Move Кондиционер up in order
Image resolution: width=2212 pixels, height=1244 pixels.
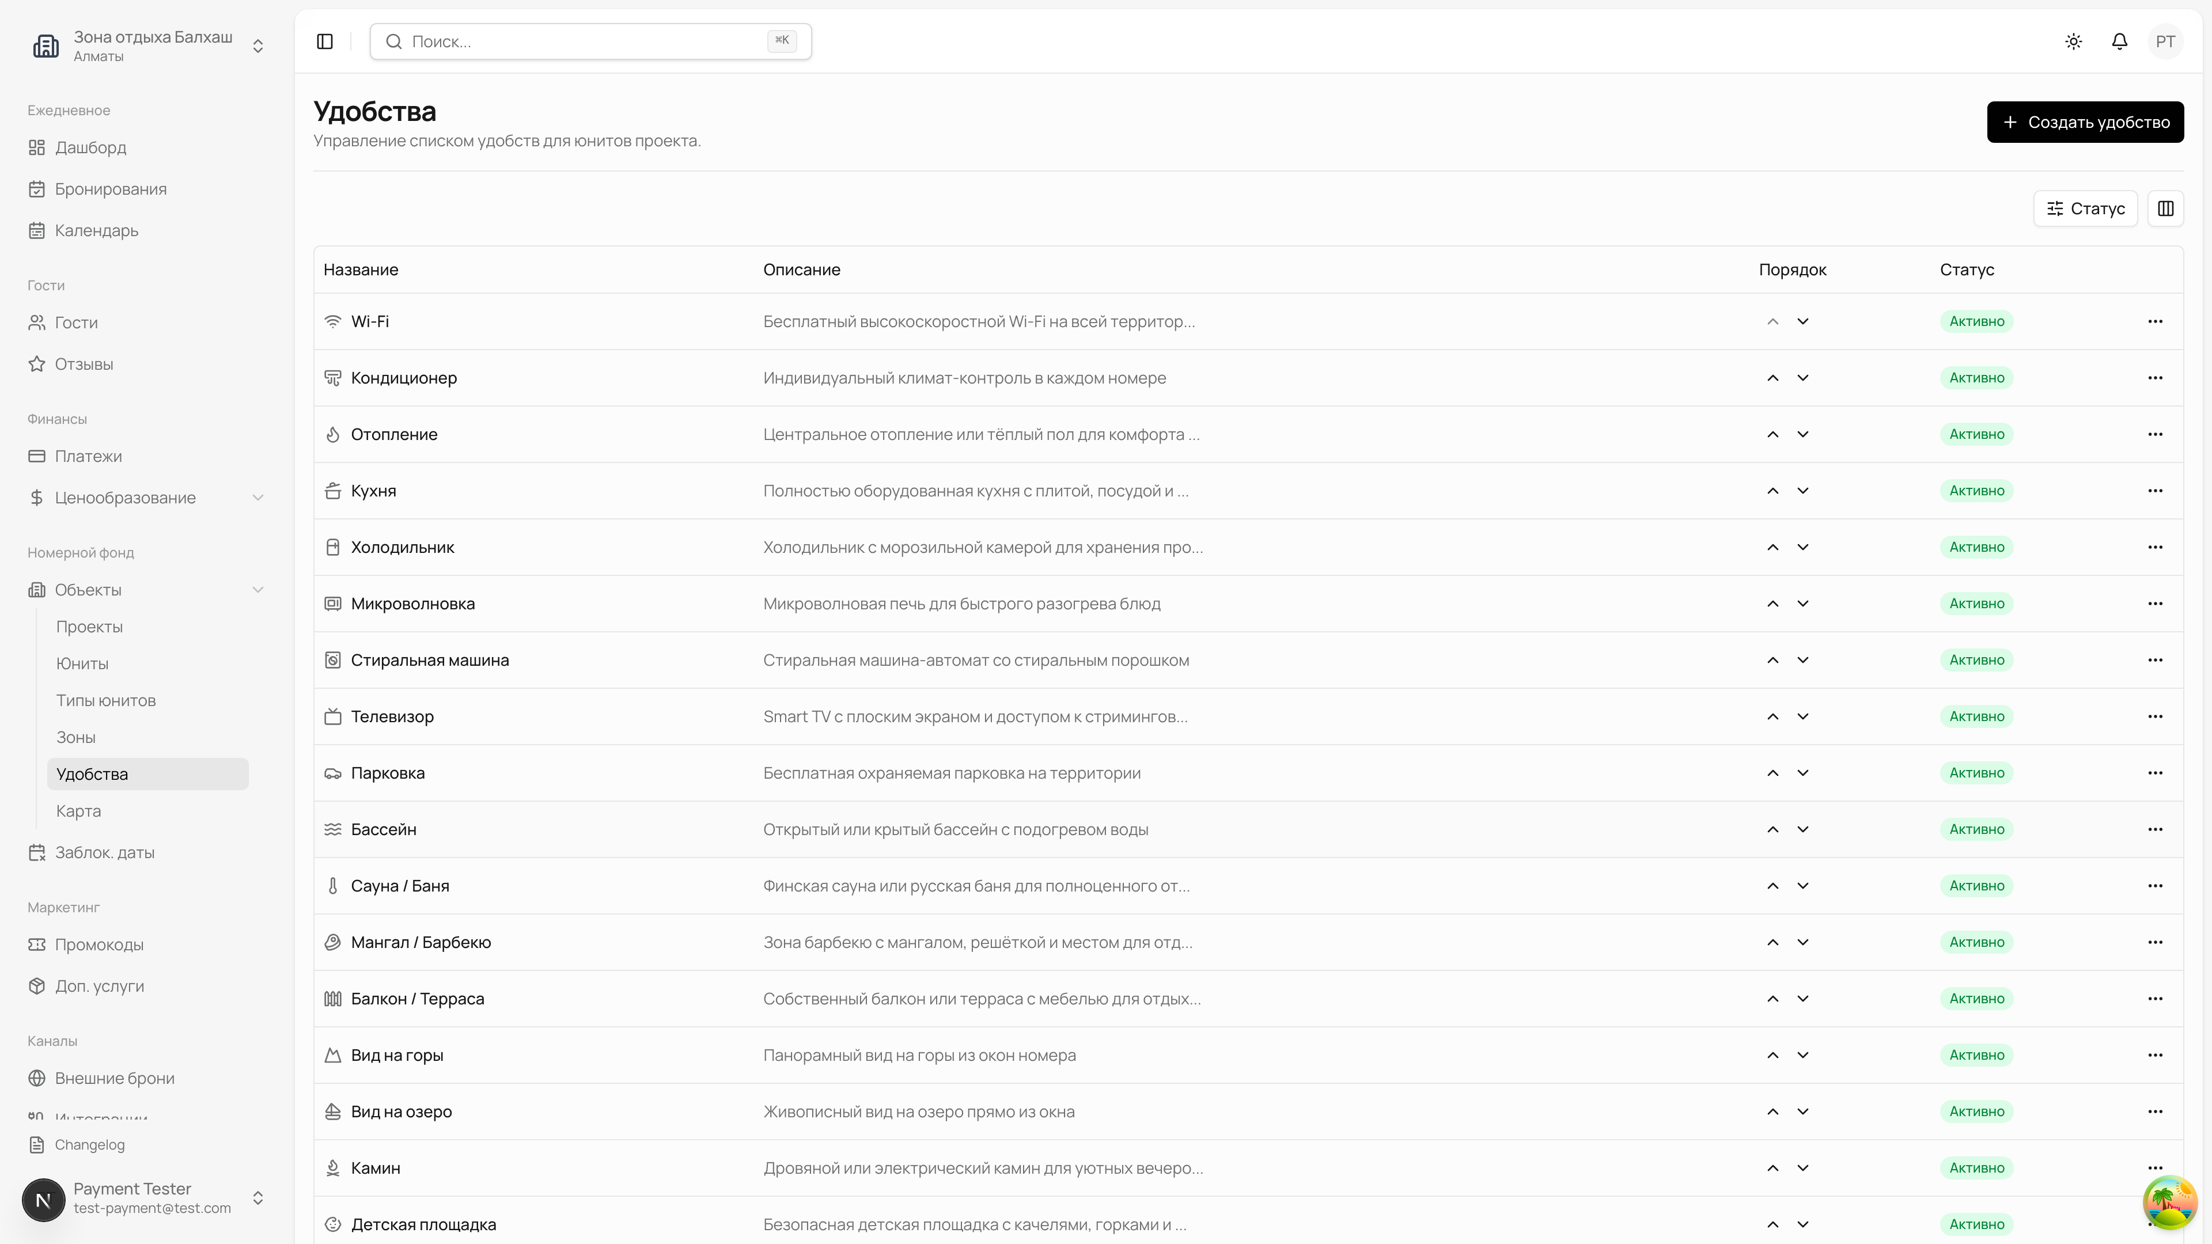click(1772, 378)
